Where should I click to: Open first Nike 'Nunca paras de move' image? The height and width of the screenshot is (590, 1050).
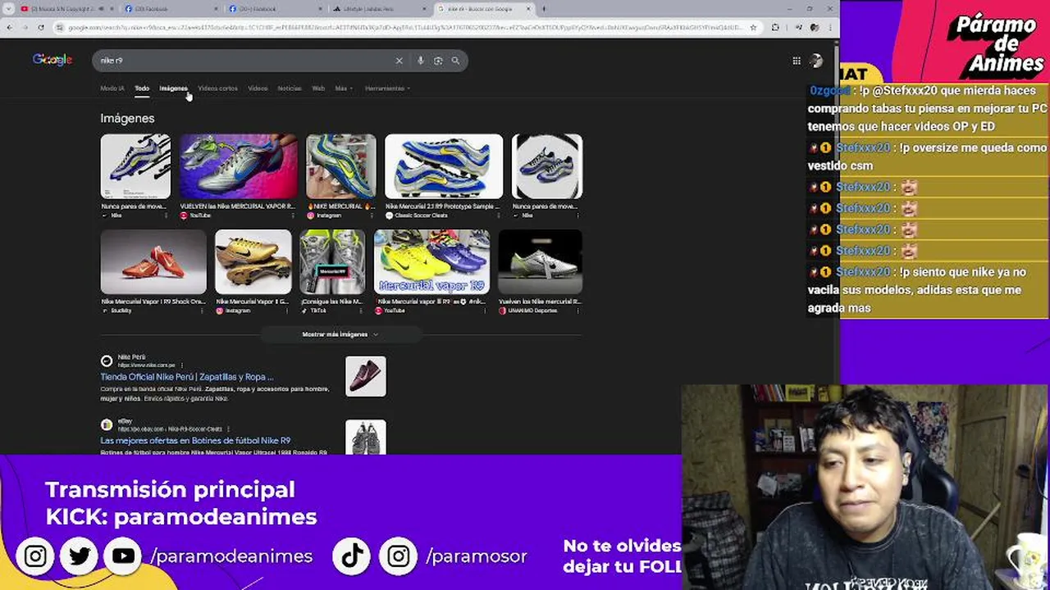tap(135, 166)
